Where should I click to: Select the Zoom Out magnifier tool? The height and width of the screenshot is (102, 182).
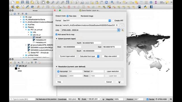pos(58,2)
